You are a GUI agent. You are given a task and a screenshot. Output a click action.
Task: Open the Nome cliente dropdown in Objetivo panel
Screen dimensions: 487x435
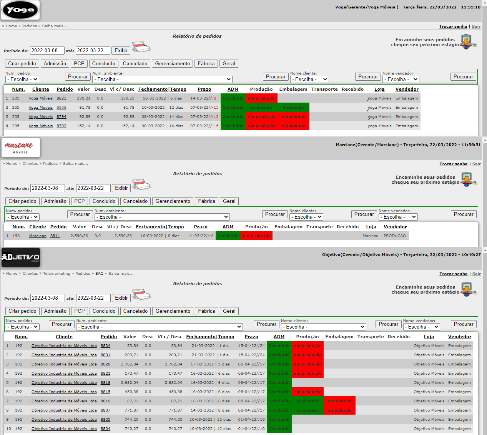point(324,327)
